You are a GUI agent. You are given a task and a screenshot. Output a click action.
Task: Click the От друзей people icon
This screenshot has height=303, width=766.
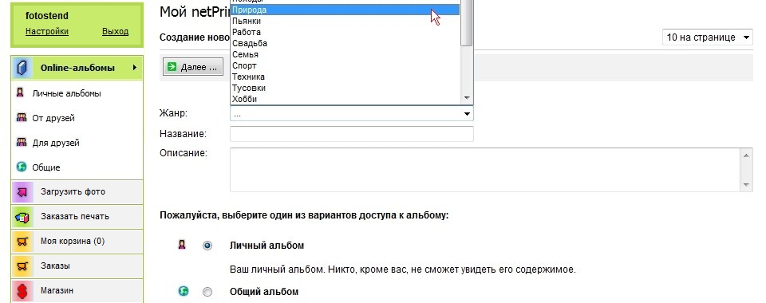22,117
